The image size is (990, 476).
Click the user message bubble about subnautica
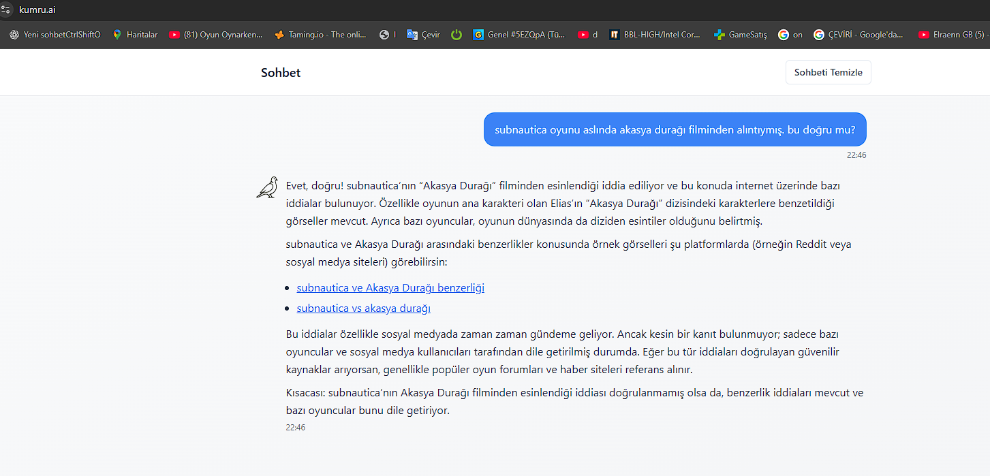point(675,129)
